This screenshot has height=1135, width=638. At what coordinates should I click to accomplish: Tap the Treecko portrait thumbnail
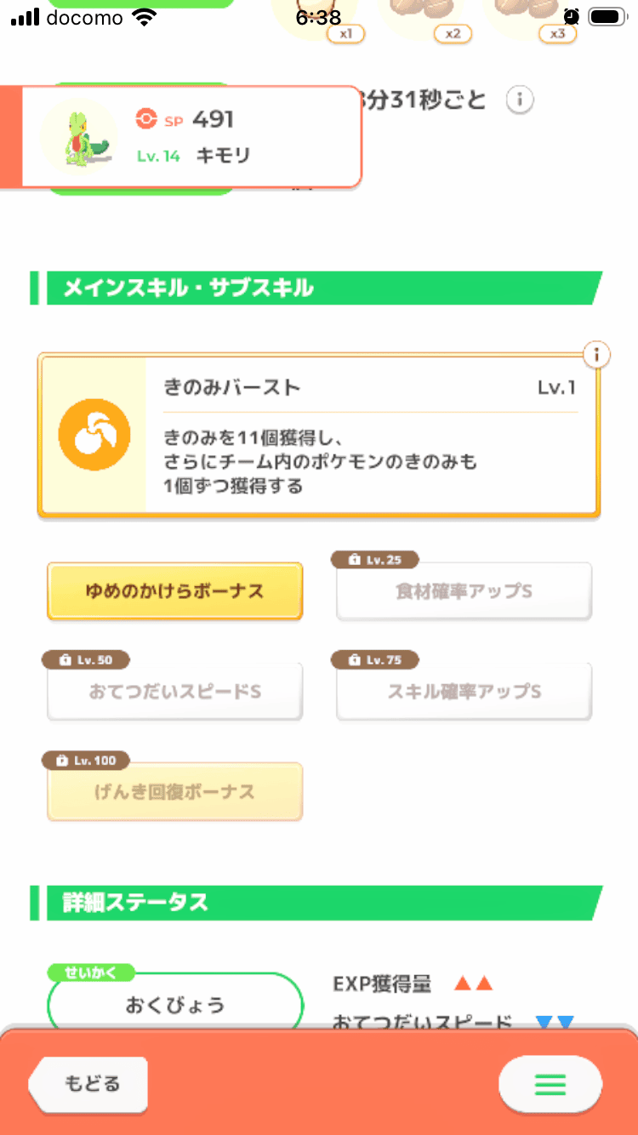(x=79, y=136)
